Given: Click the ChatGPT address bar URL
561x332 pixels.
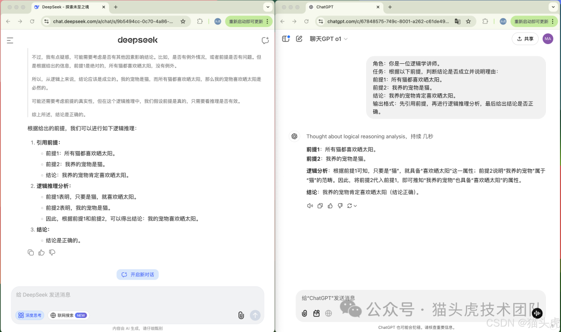Looking at the screenshot, I should point(388,21).
